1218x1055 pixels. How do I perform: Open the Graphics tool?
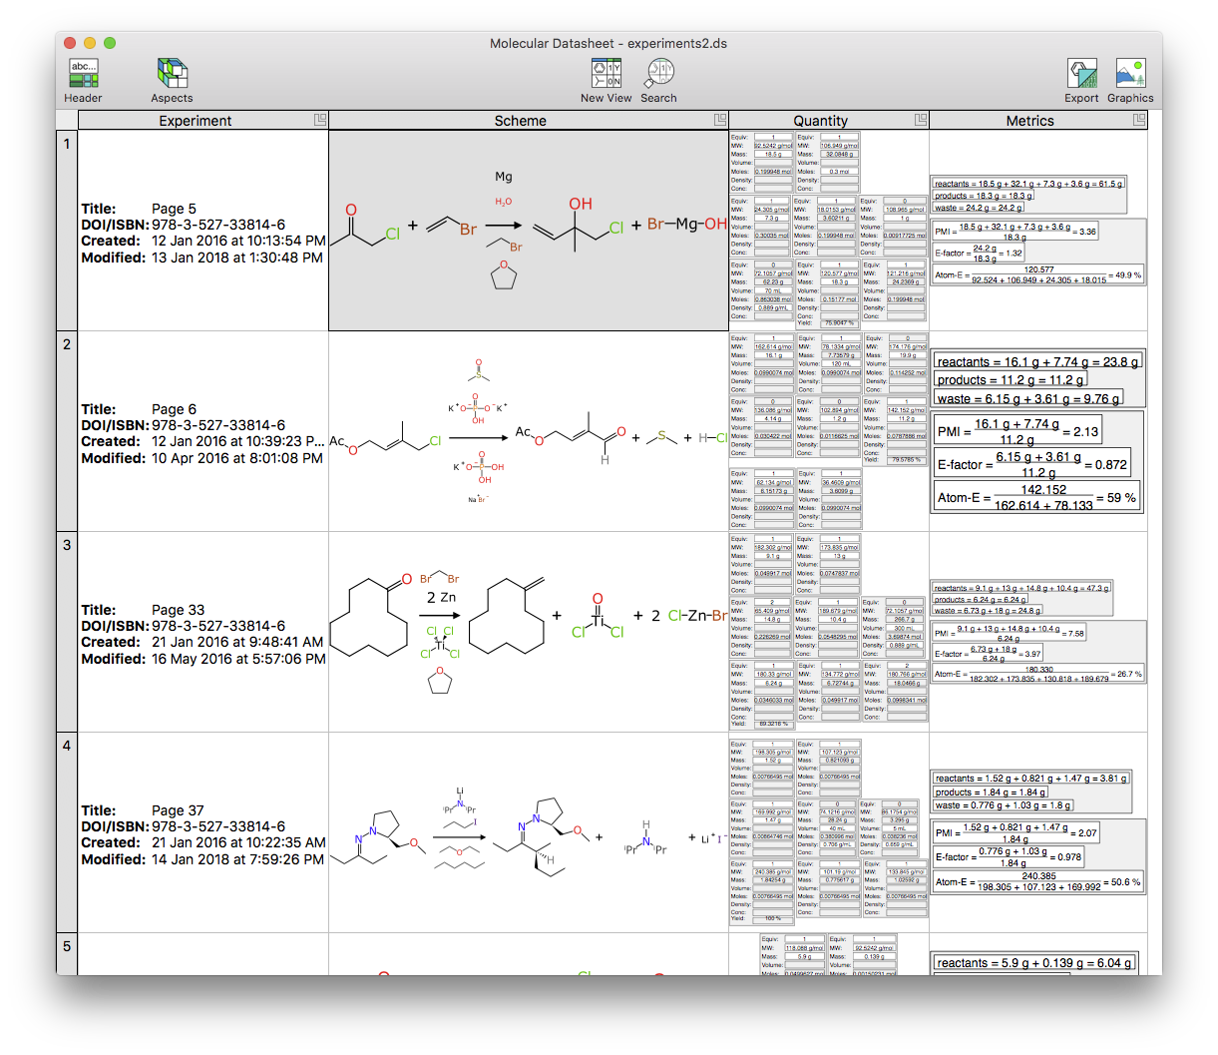pos(1130,75)
